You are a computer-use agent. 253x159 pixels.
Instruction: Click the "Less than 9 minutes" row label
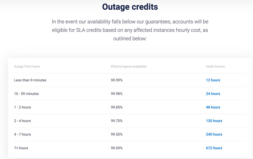point(30,80)
